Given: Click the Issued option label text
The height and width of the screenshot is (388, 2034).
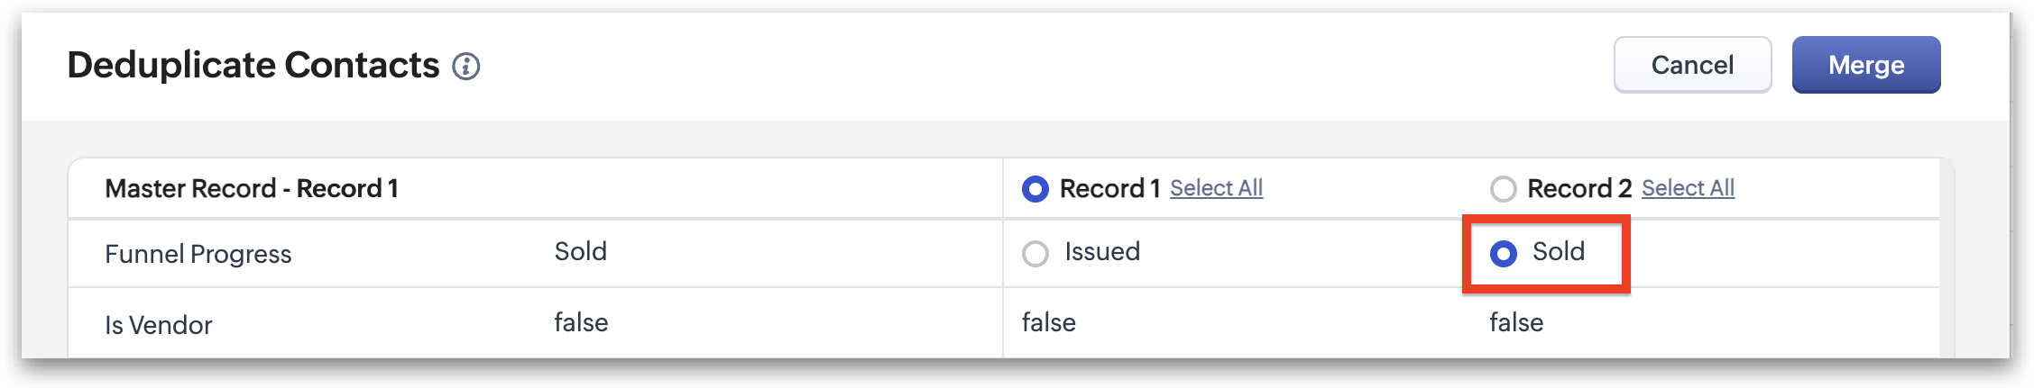Looking at the screenshot, I should pos(1102,252).
